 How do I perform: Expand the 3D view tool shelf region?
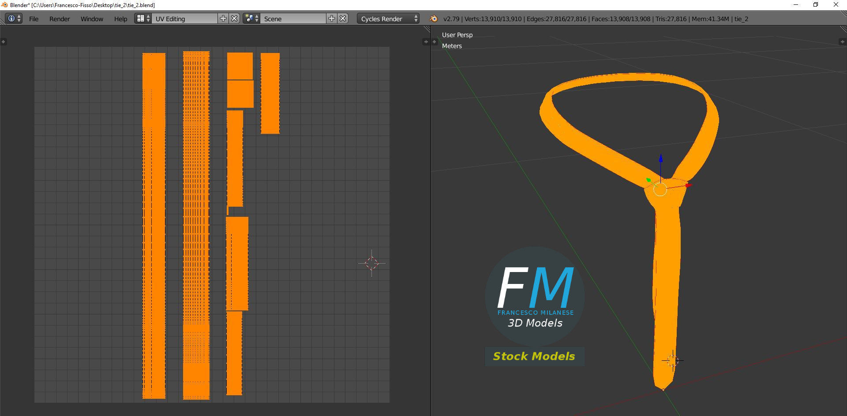[435, 42]
